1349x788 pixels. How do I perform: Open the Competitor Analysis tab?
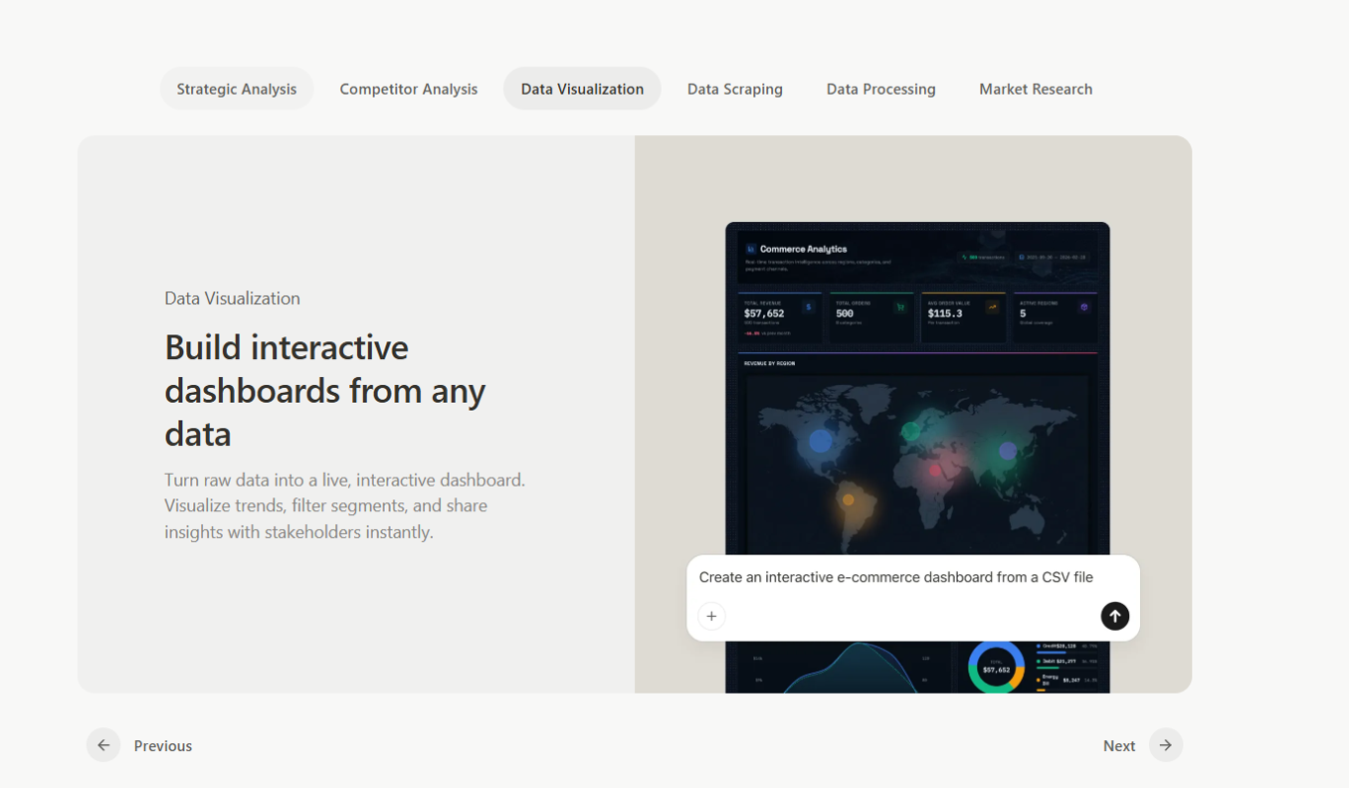(x=409, y=89)
